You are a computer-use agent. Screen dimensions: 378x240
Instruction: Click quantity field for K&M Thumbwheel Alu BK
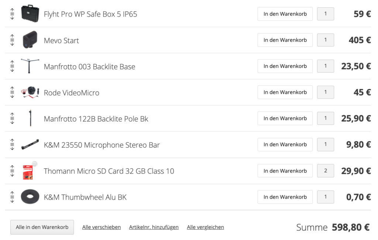coord(326,197)
